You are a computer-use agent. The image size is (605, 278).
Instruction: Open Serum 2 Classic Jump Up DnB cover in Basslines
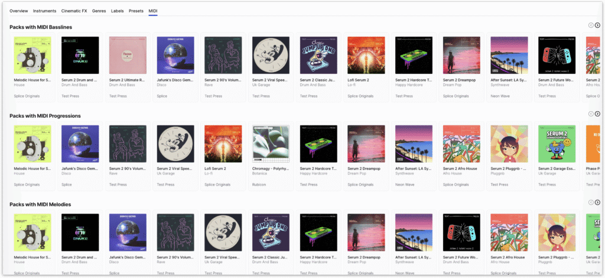click(318, 55)
